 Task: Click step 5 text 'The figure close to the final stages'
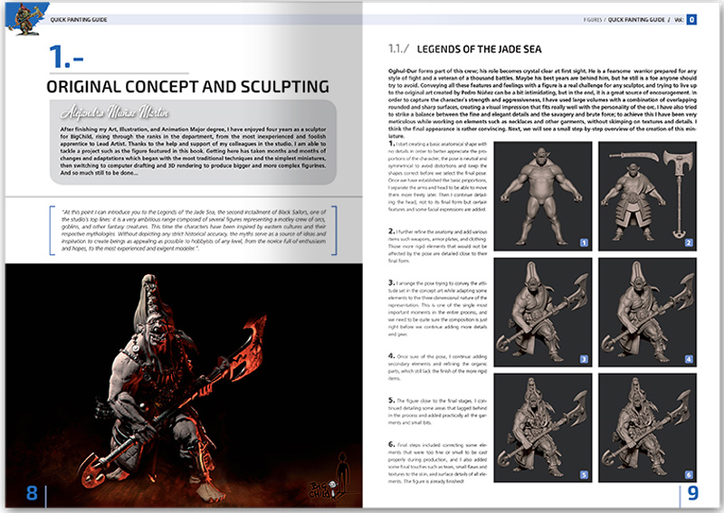(438, 412)
